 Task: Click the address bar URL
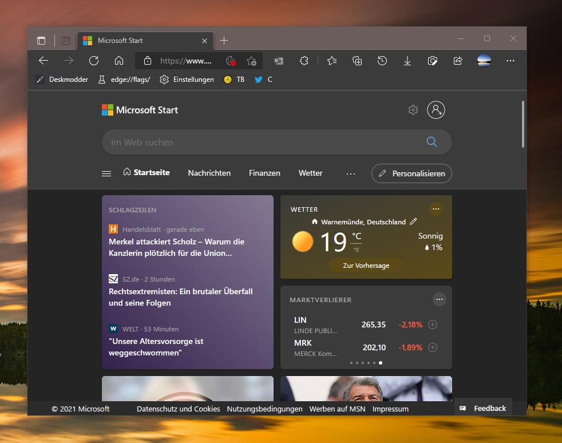pos(185,61)
